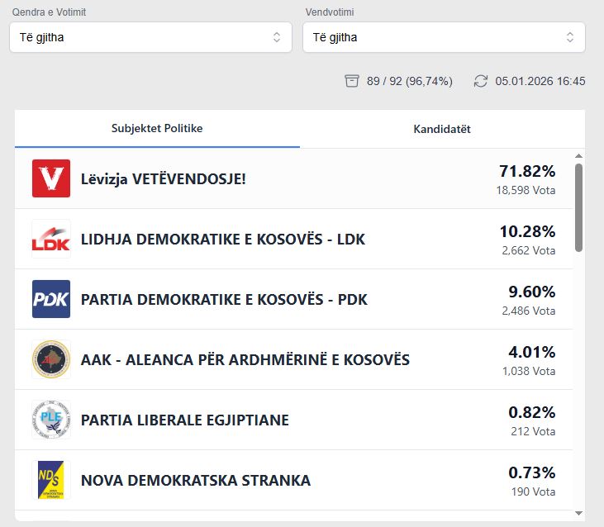Select the Subjektet Politike tab
Image resolution: width=604 pixels, height=527 pixels.
point(157,129)
